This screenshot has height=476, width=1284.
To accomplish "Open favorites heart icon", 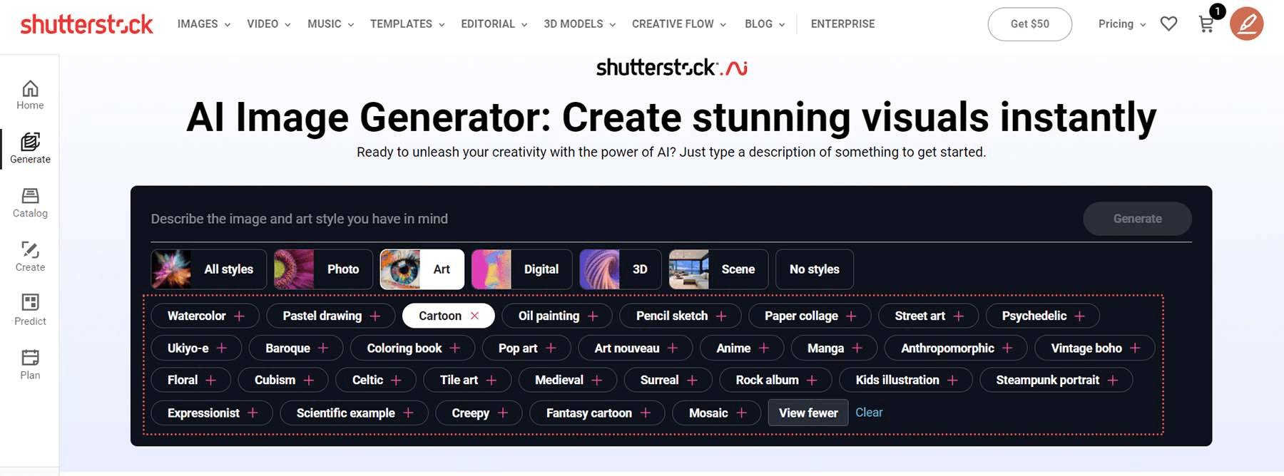I will [x=1168, y=24].
